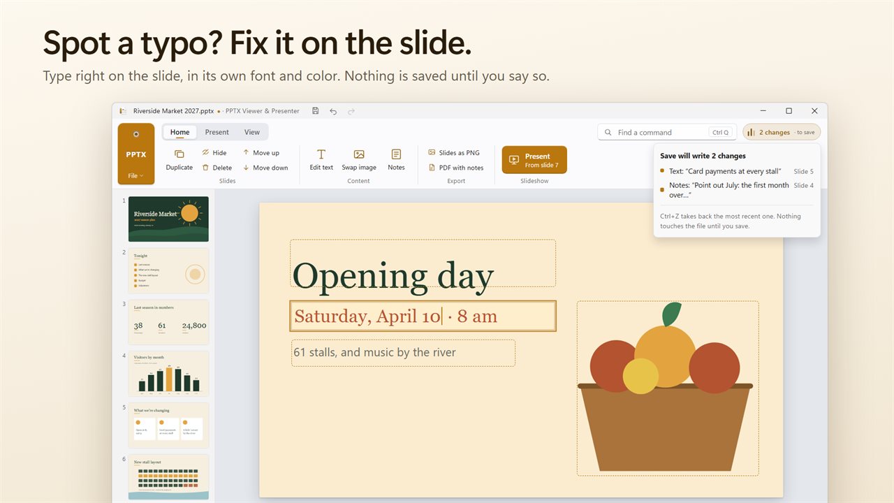This screenshot has width=894, height=503.
Task: Open the Present ribbon tab
Action: pyautogui.click(x=217, y=132)
